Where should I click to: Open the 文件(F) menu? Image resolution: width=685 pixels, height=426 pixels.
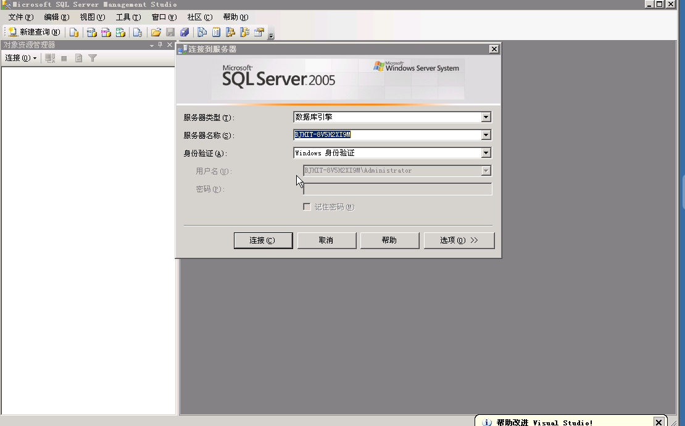click(21, 17)
